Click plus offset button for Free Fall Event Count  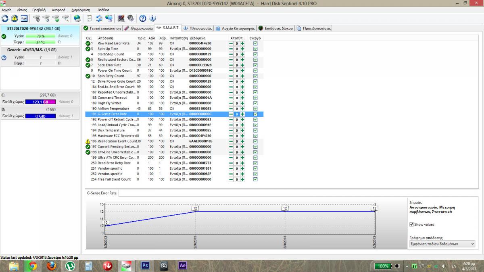click(x=242, y=179)
